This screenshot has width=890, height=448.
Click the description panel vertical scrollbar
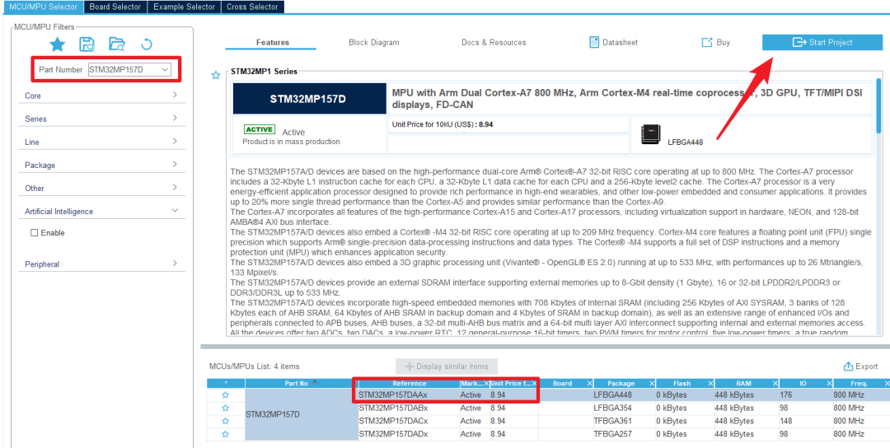tap(879, 105)
